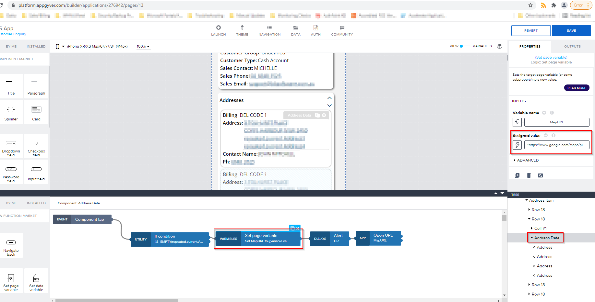Select the Spinner component icon
The width and height of the screenshot is (595, 302).
[11, 109]
